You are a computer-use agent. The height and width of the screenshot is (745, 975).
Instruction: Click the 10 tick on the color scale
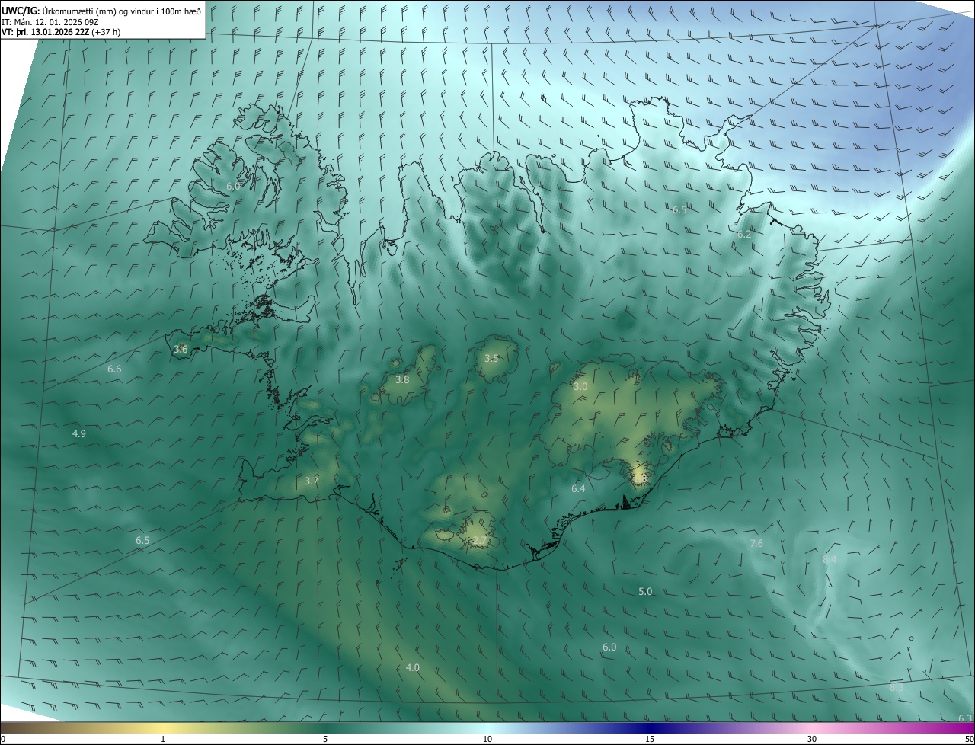(x=487, y=739)
